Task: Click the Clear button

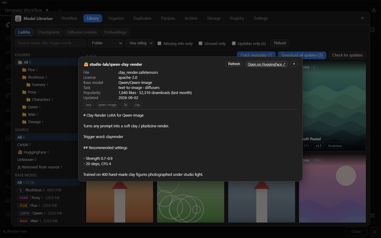Action: tap(356, 232)
